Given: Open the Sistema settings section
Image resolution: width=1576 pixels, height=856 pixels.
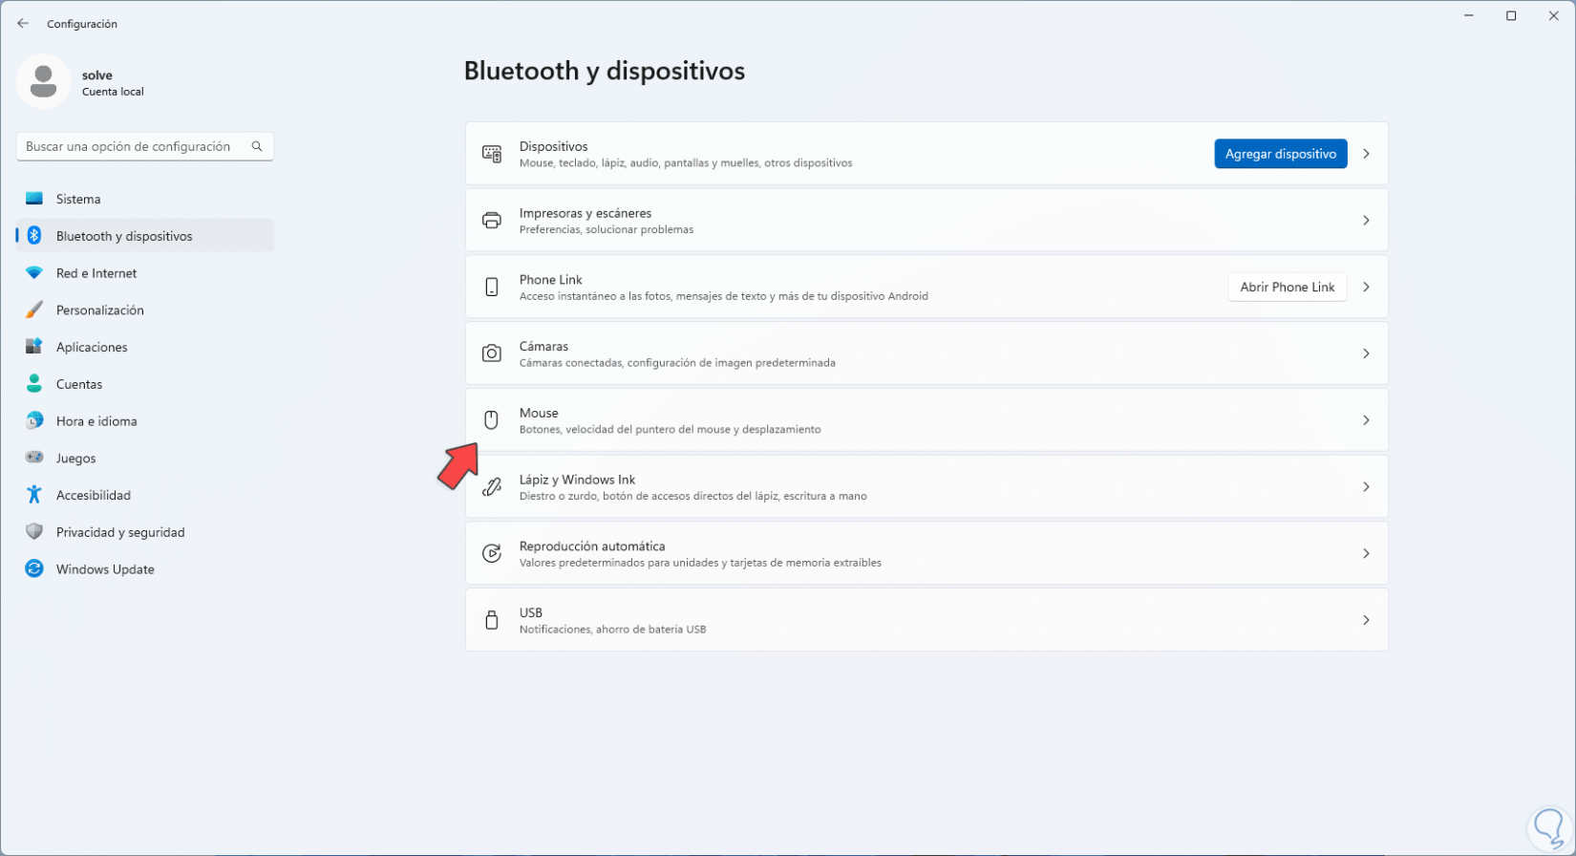Looking at the screenshot, I should click(78, 199).
